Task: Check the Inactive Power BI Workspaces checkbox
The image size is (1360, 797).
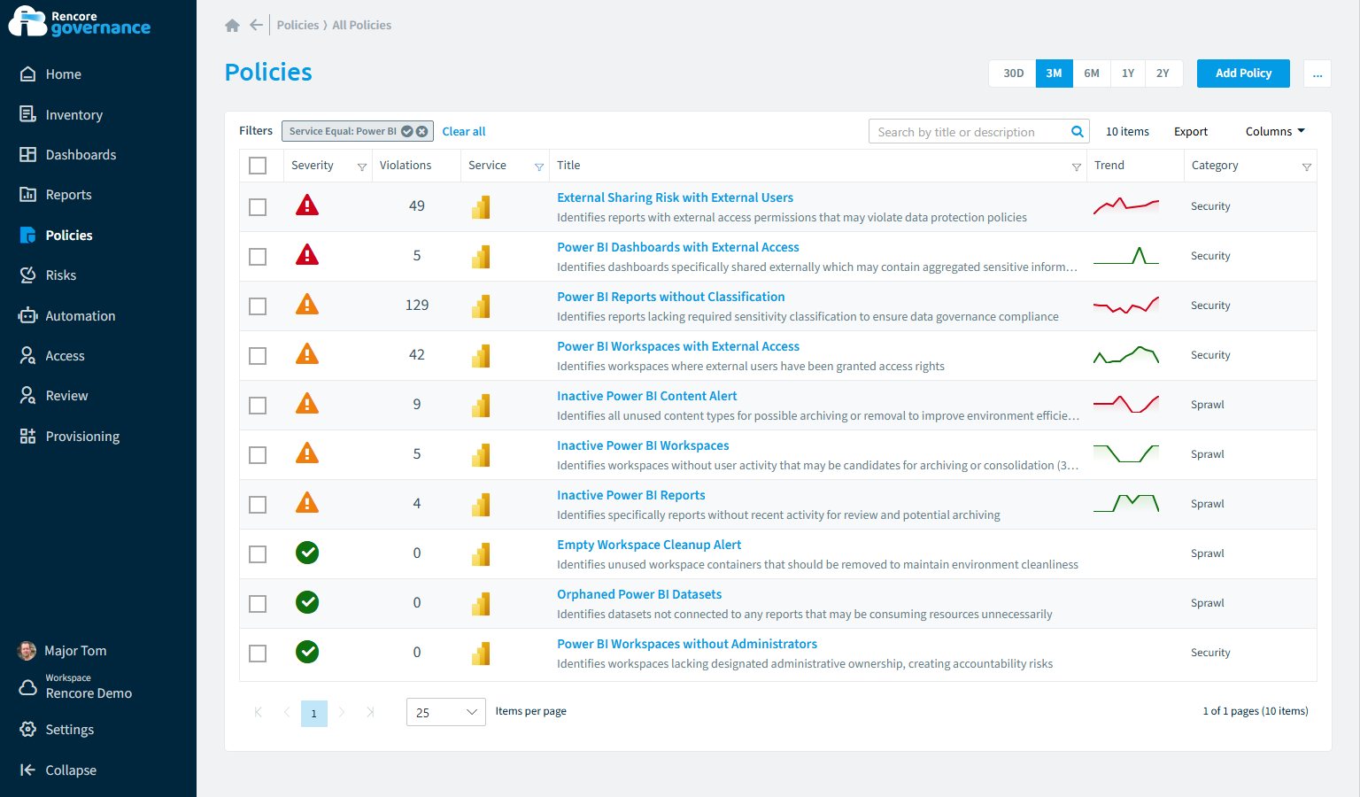Action: pos(258,455)
